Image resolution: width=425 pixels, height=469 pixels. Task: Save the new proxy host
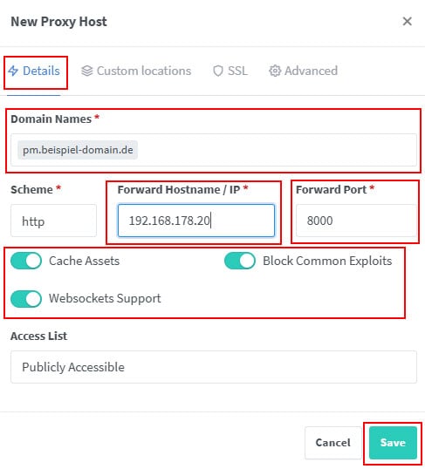(393, 443)
